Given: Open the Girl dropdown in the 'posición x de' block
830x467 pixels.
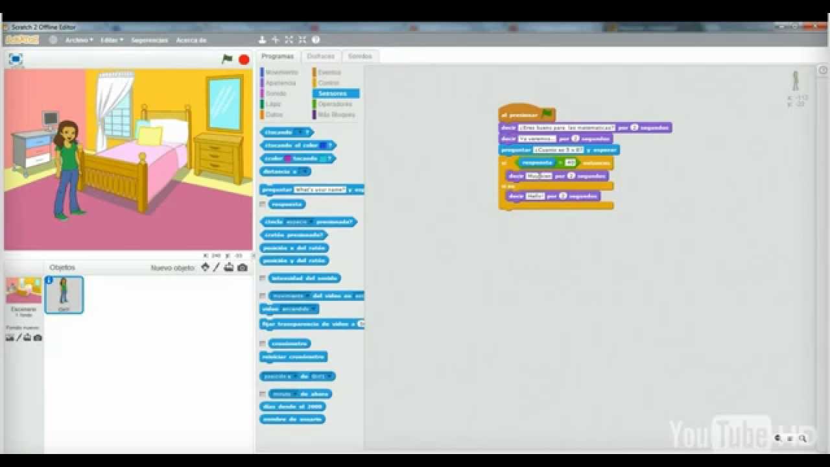Looking at the screenshot, I should click(321, 376).
